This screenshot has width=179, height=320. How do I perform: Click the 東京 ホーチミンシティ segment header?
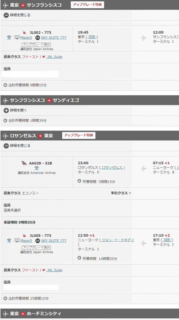(x=90, y=314)
